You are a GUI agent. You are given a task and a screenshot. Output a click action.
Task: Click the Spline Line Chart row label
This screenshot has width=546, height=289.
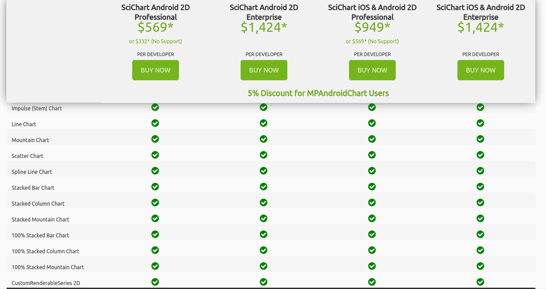[x=32, y=172]
